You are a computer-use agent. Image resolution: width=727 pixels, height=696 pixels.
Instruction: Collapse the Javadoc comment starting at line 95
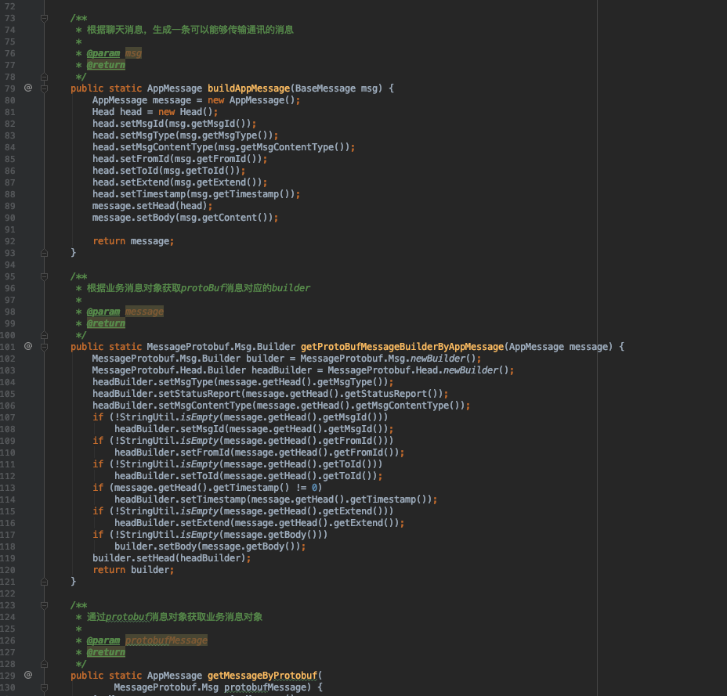pyautogui.click(x=45, y=276)
